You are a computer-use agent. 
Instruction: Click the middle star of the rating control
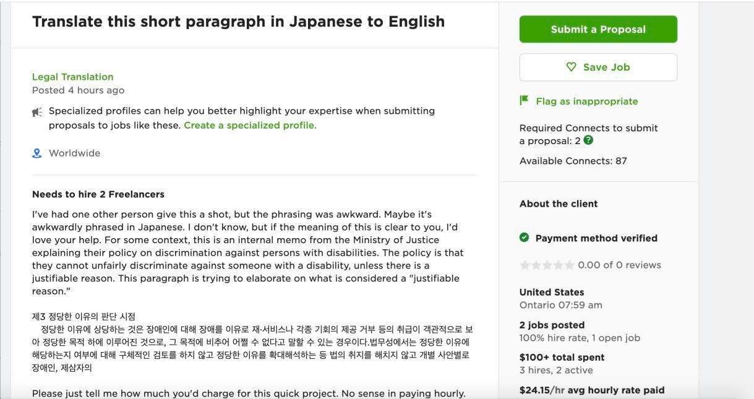click(x=548, y=264)
